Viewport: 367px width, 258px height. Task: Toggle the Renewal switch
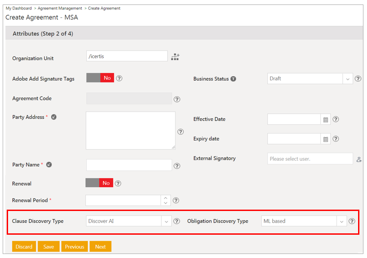[99, 183]
